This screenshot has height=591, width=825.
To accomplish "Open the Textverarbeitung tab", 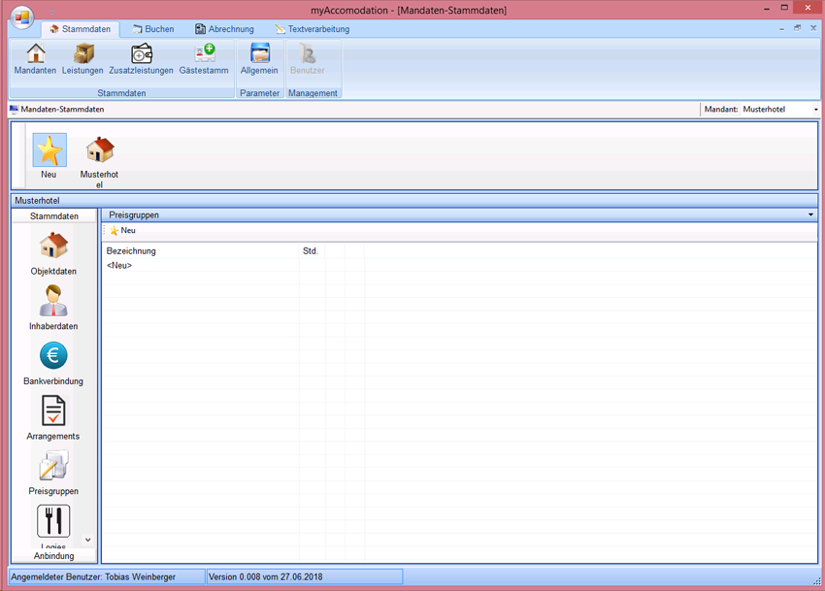I will coord(312,29).
